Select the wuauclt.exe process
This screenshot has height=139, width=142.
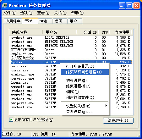35,86
